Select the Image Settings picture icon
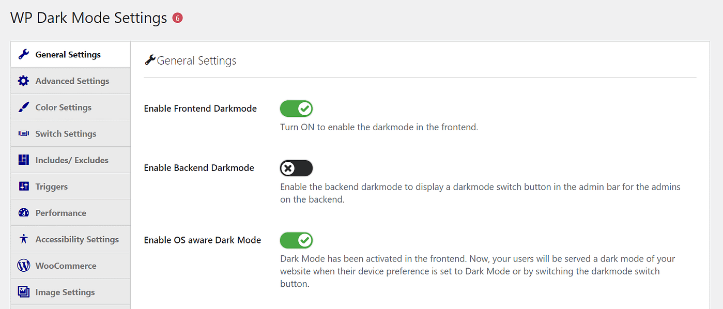 (x=24, y=291)
